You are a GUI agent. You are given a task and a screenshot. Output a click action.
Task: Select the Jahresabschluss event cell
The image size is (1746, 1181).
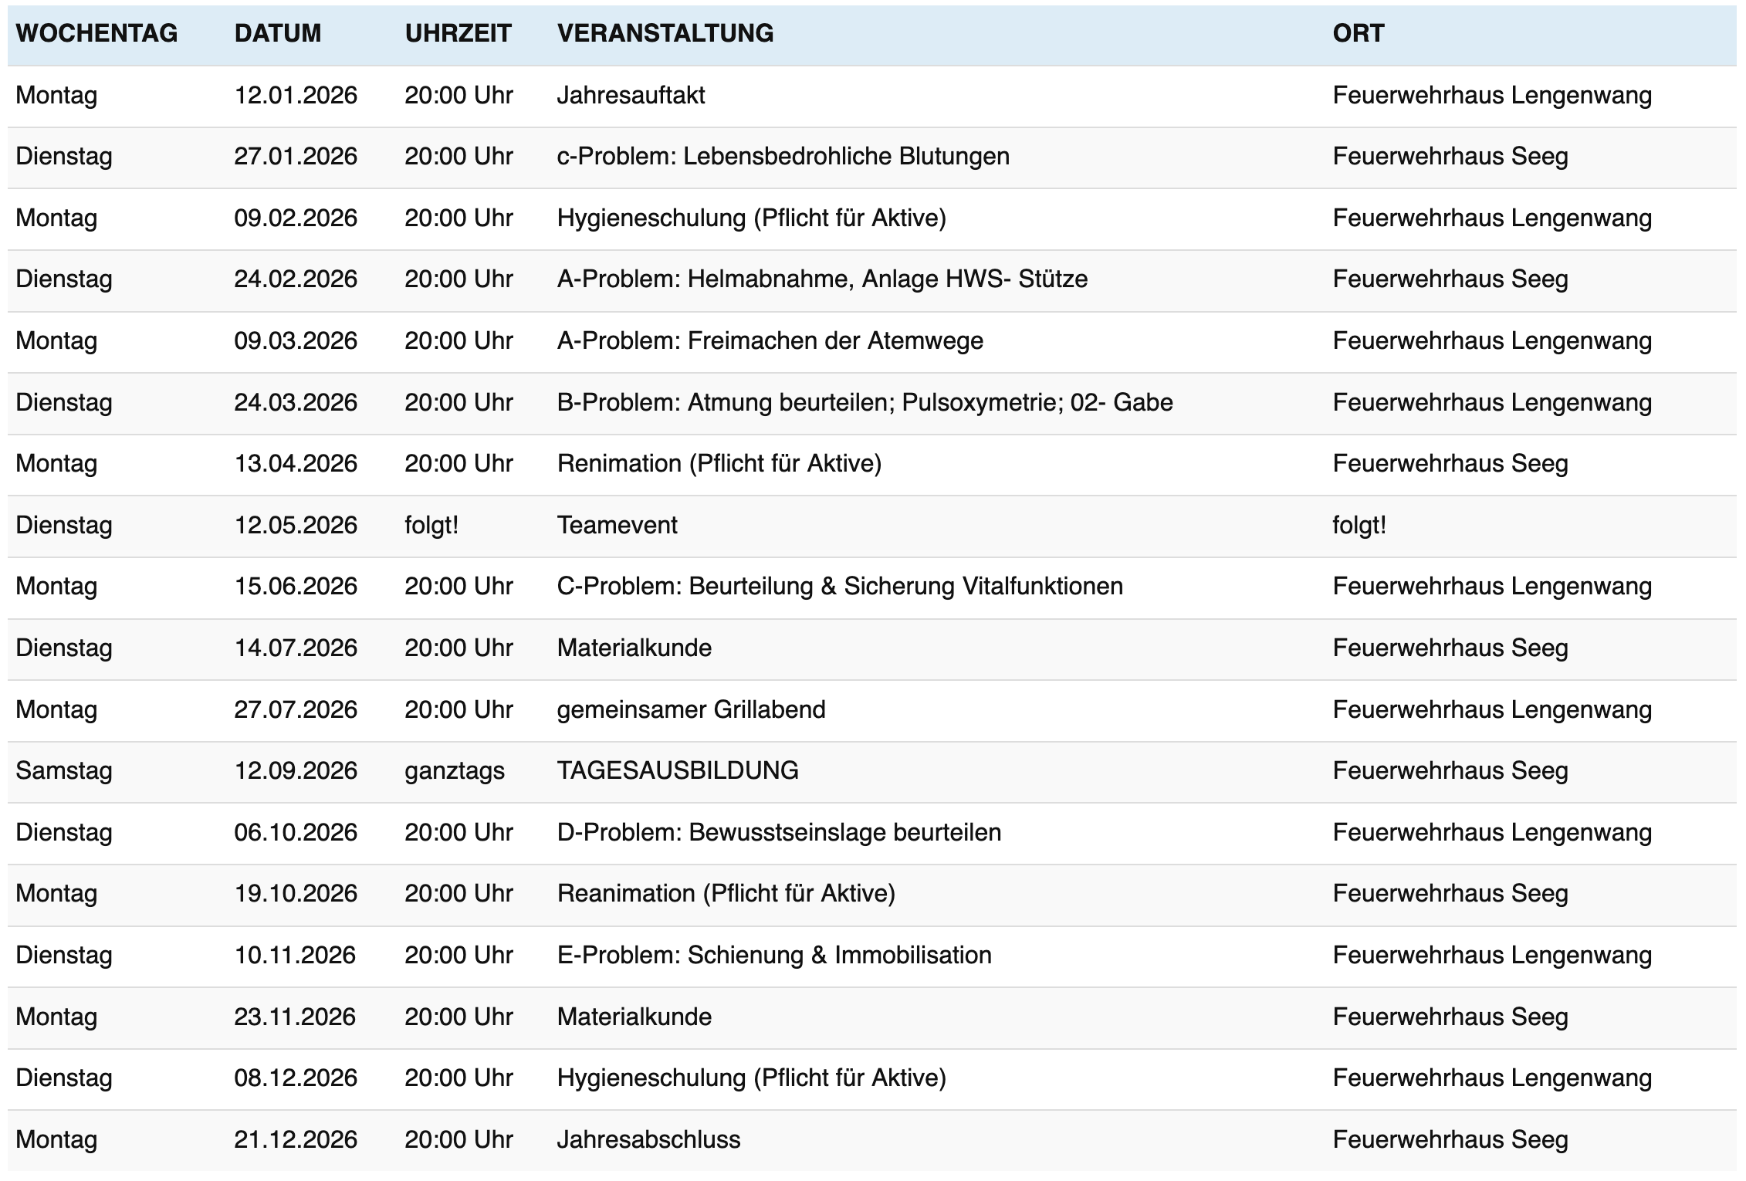pyautogui.click(x=648, y=1140)
